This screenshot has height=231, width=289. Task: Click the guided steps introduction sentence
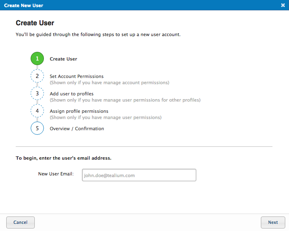pyautogui.click(x=98, y=34)
